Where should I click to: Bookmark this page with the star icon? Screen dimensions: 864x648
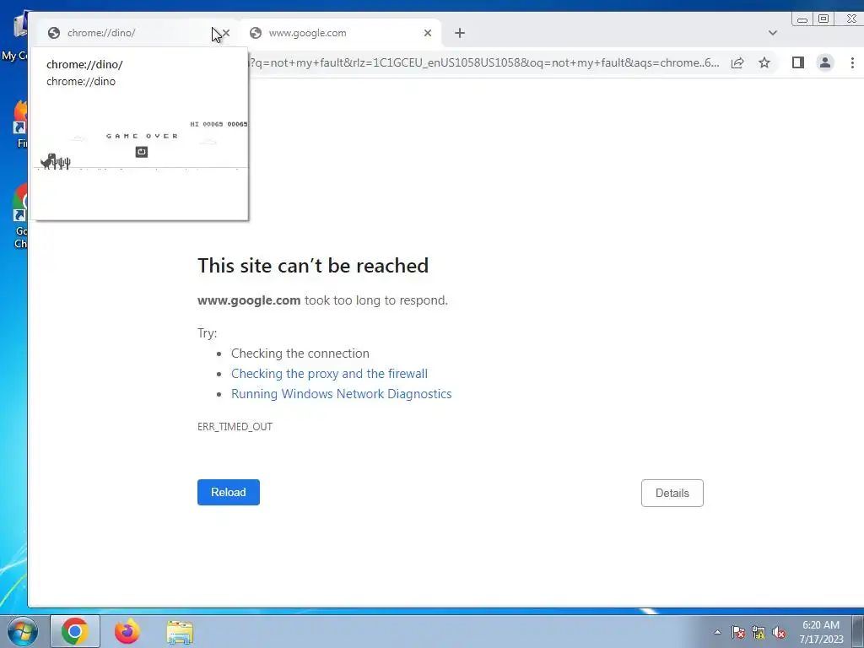click(764, 62)
